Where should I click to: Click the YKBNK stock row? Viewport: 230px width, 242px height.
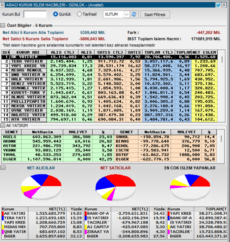58,151
